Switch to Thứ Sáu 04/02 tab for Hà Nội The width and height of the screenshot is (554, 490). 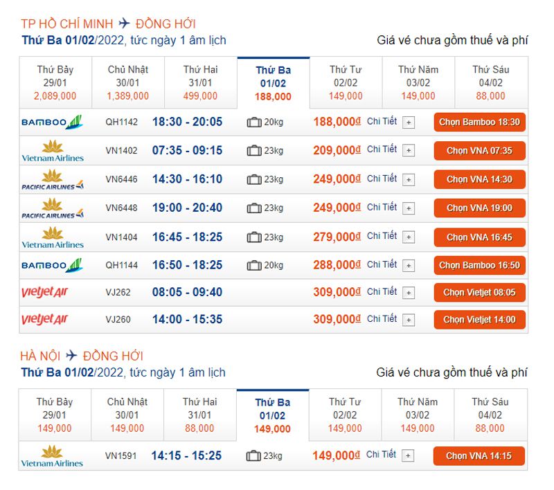[x=490, y=415]
